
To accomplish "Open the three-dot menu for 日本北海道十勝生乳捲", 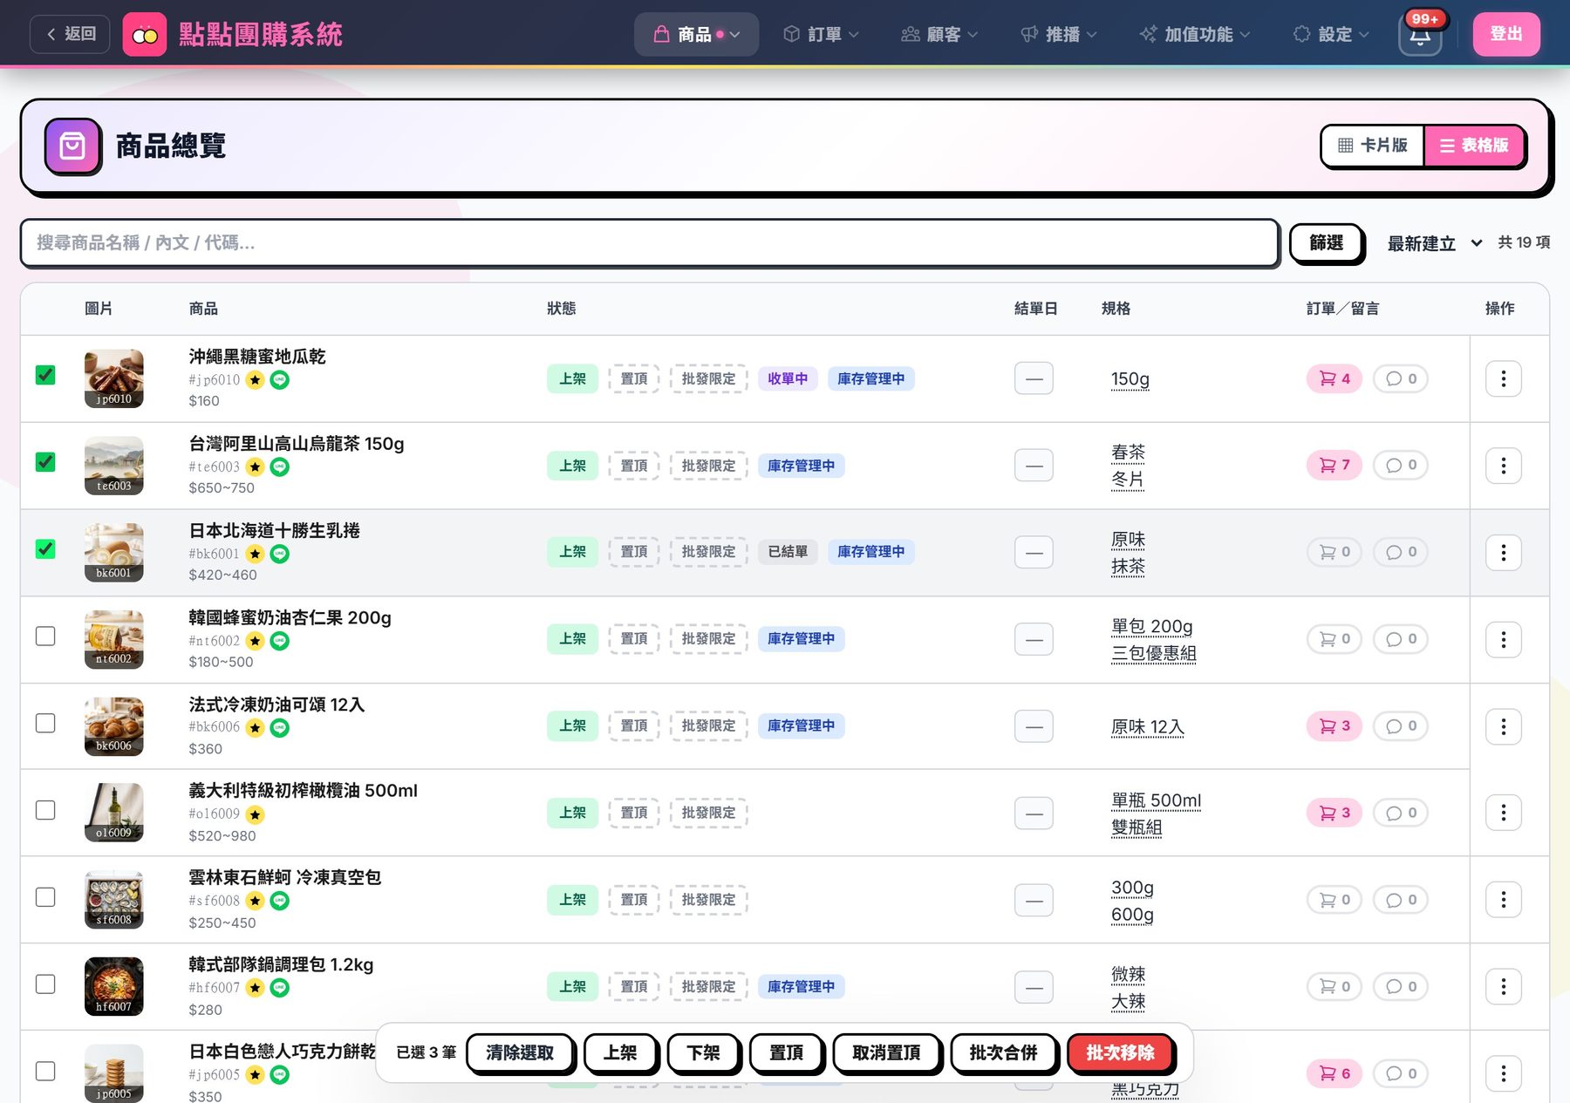I will 1503,552.
